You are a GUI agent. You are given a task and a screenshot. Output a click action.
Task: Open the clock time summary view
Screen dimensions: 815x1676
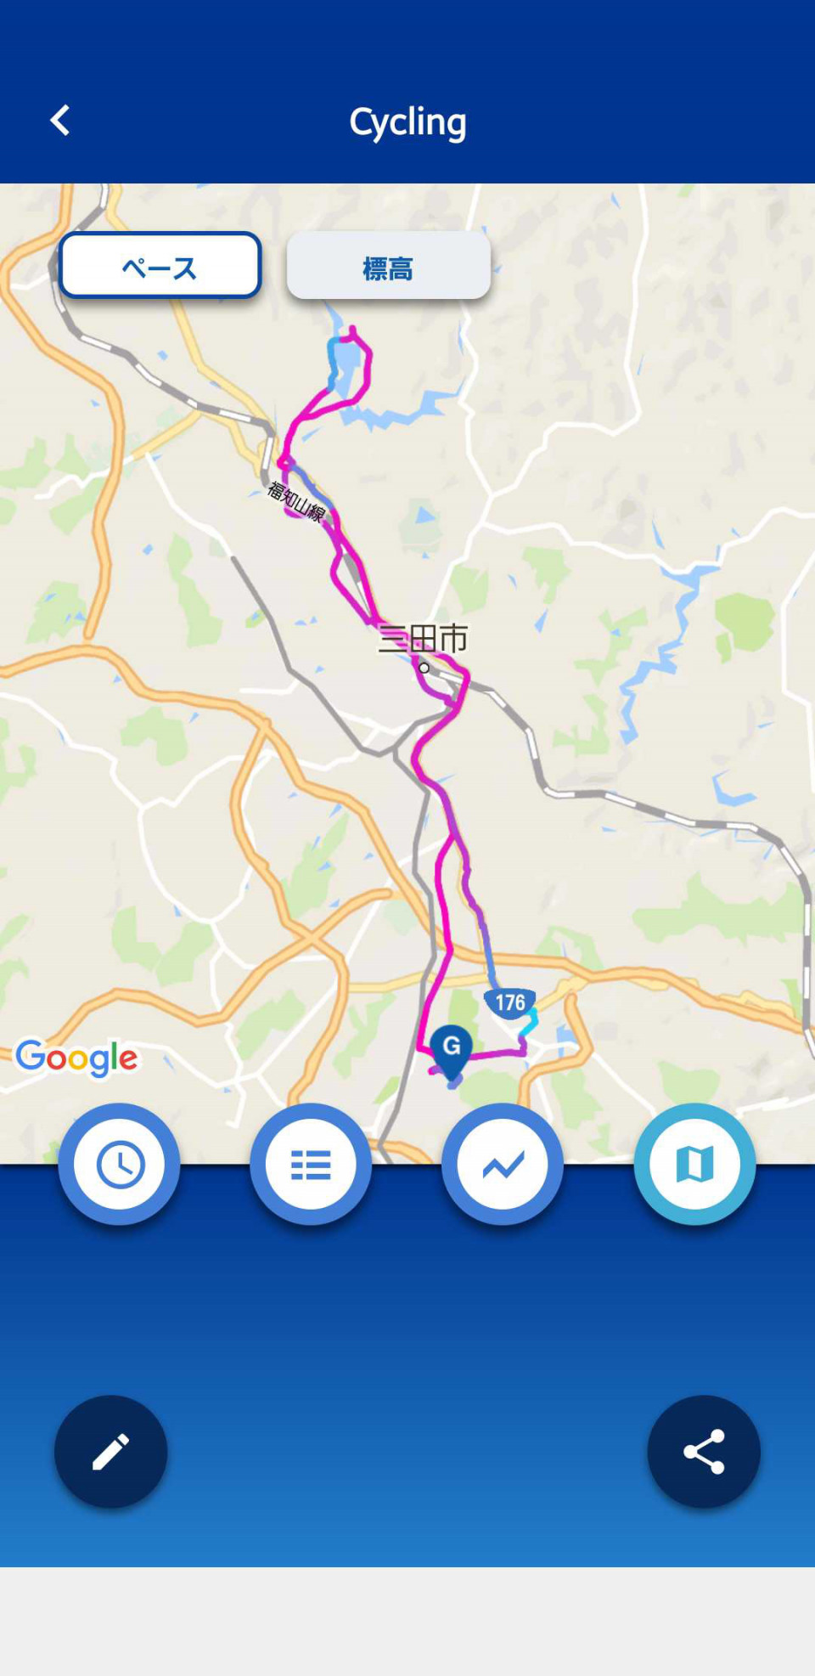pyautogui.click(x=119, y=1164)
